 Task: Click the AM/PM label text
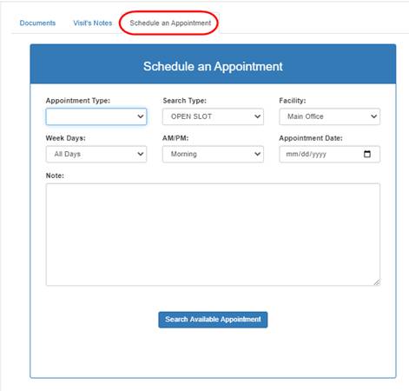(175, 138)
